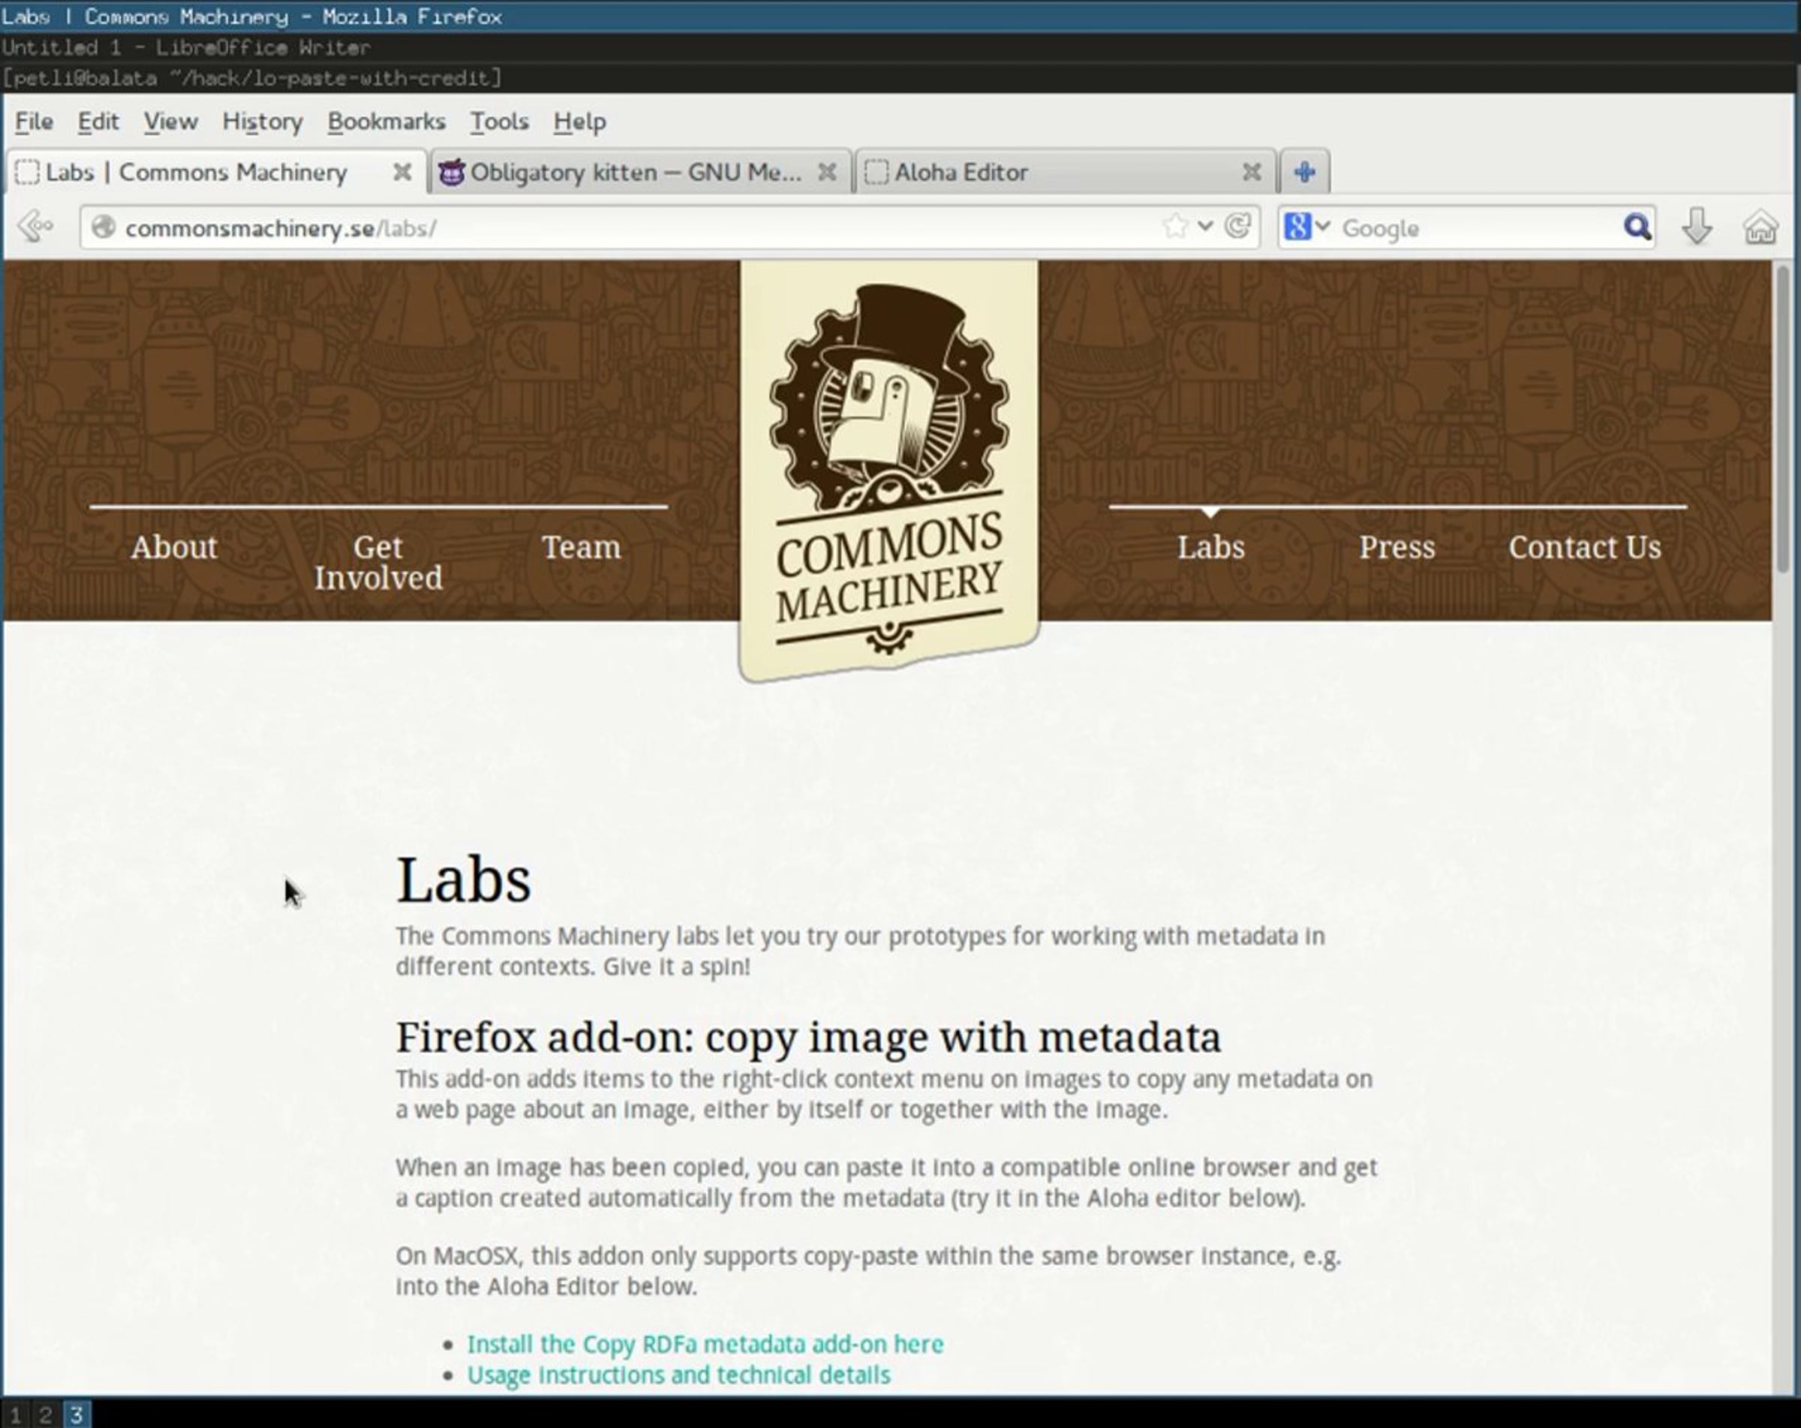1801x1428 pixels.
Task: Switch to Obligatory kitten GNU MediaGoblin tab
Action: 635,172
